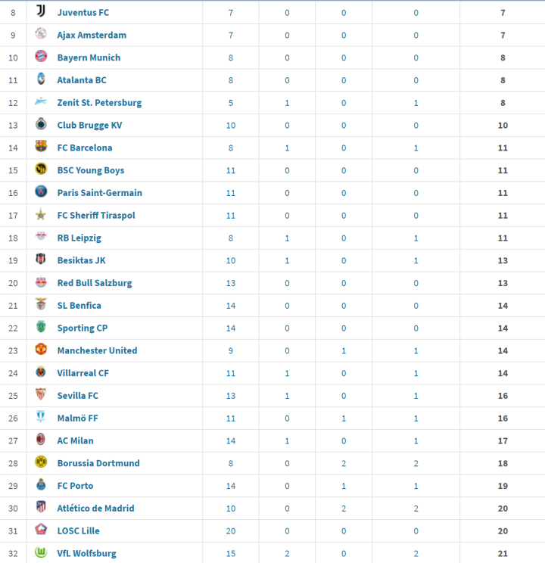Screen dimensions: 545x563
Task: Click the BSC Young Boys crest
Action: click(41, 170)
